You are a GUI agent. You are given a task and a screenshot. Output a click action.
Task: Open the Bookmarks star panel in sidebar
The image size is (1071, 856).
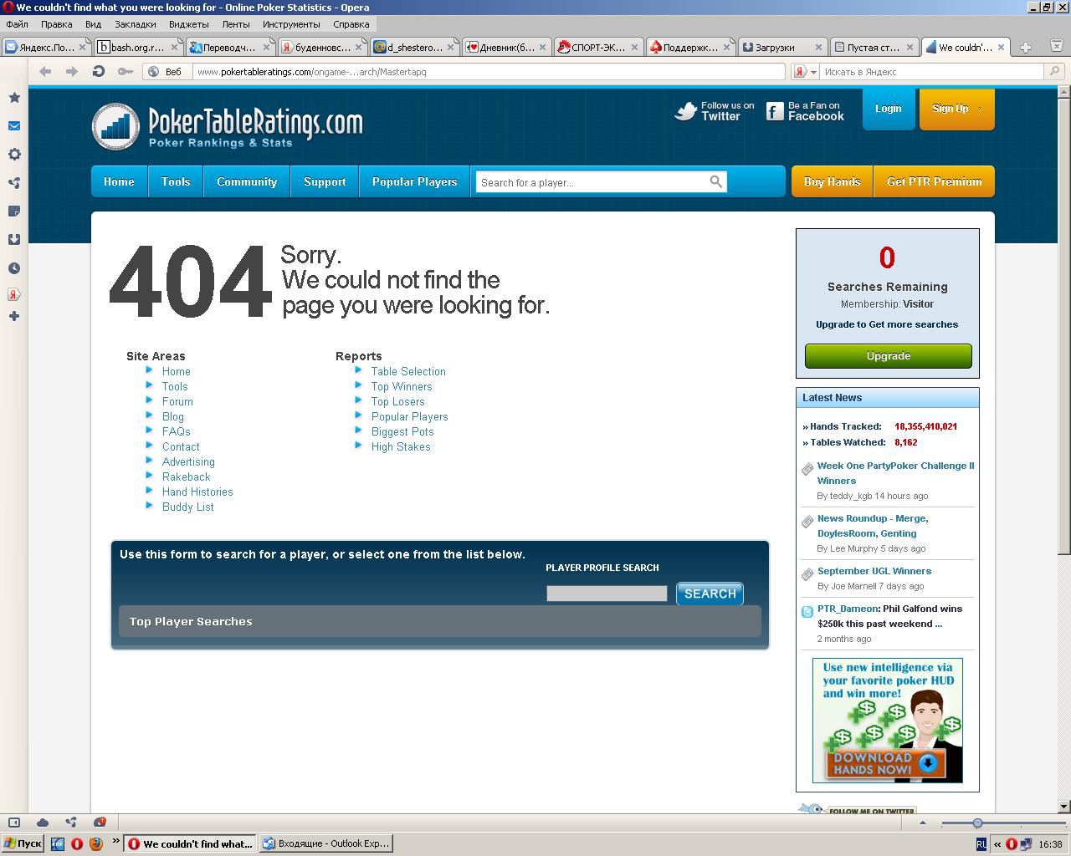(14, 98)
